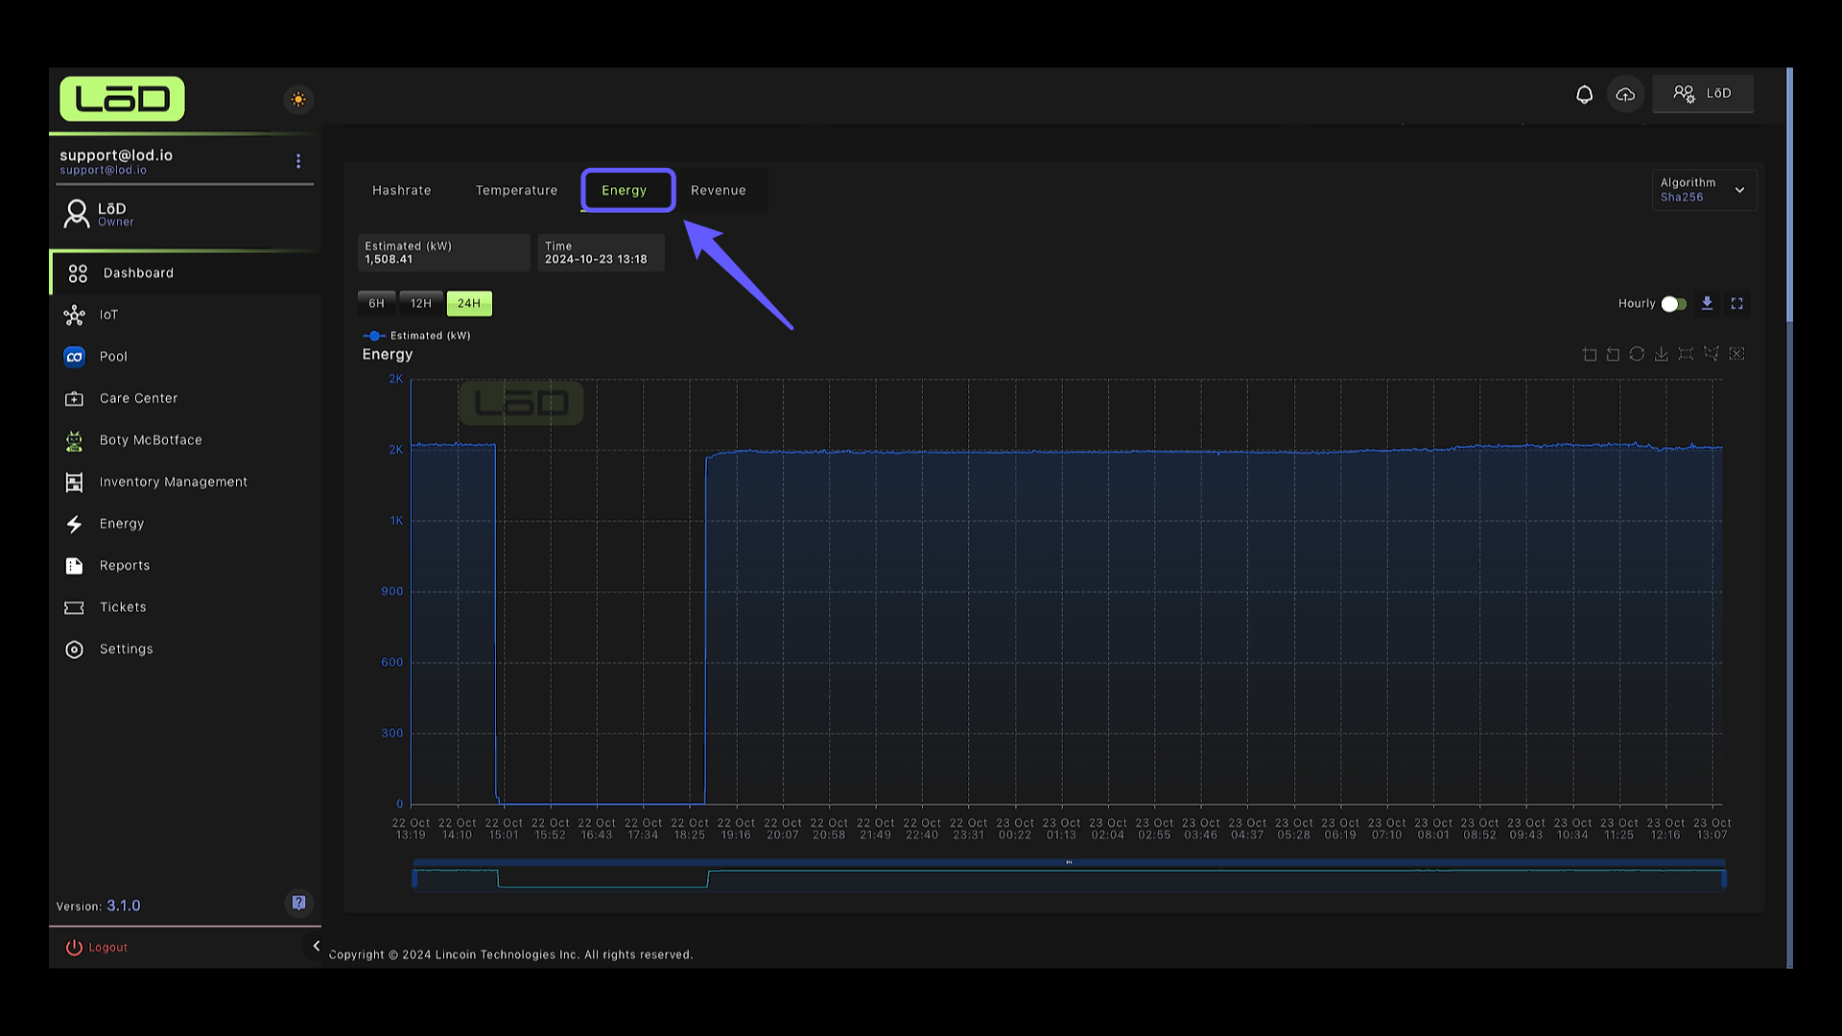
Task: Click the page vertical scrollbar
Action: (1789, 195)
